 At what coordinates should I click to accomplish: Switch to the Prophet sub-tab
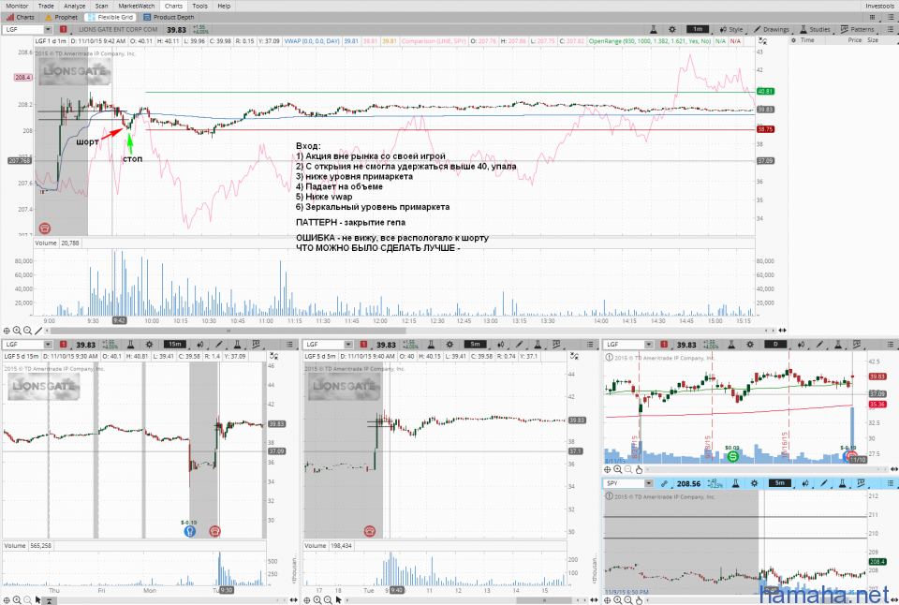tap(62, 17)
